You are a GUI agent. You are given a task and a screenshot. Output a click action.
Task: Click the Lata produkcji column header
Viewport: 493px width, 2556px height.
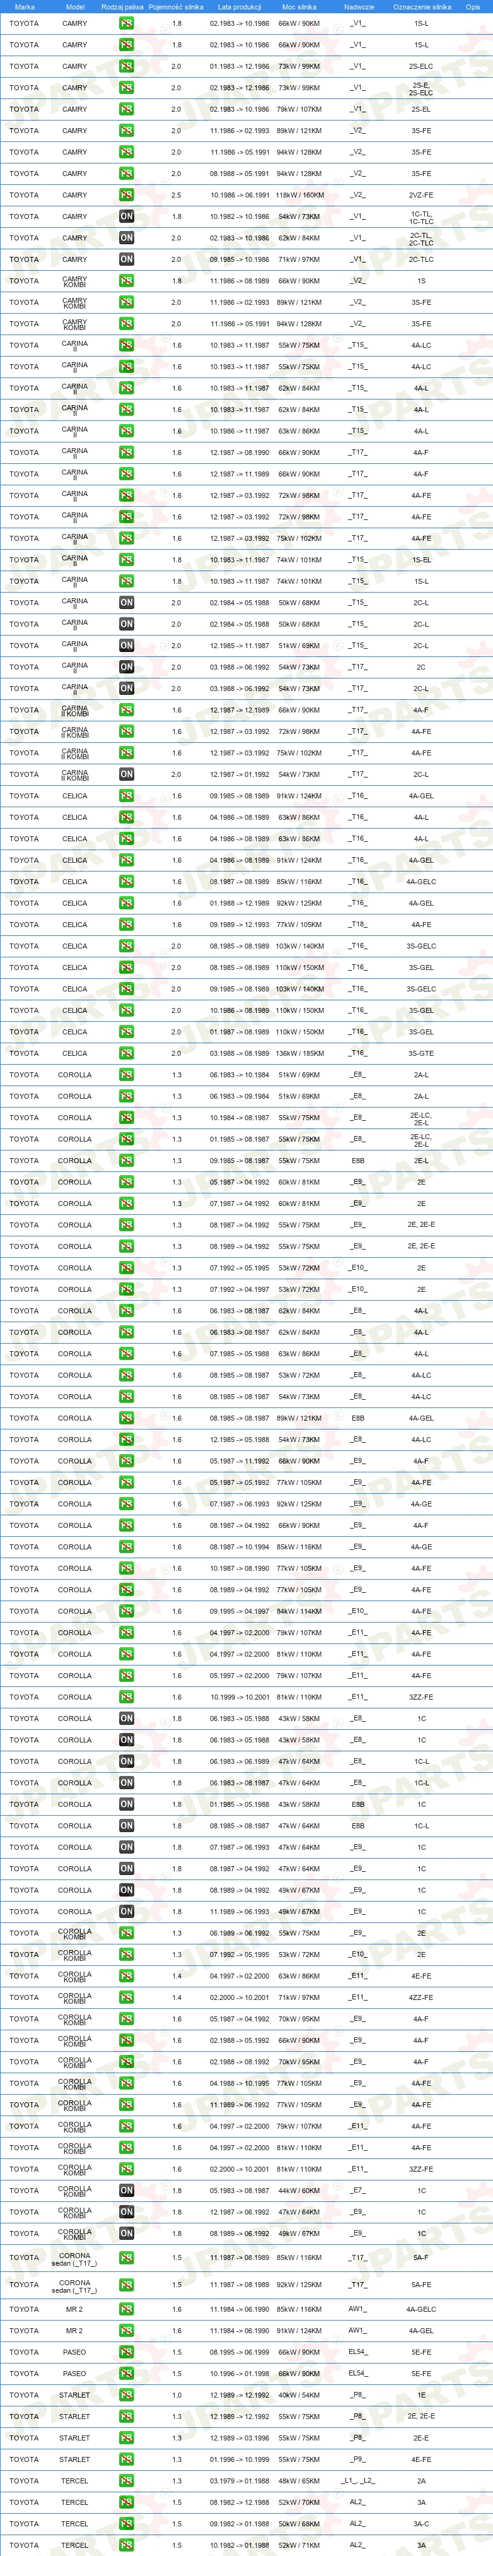pyautogui.click(x=239, y=7)
